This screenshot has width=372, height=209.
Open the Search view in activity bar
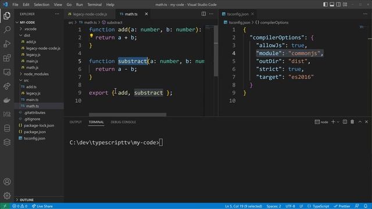coord(7,30)
